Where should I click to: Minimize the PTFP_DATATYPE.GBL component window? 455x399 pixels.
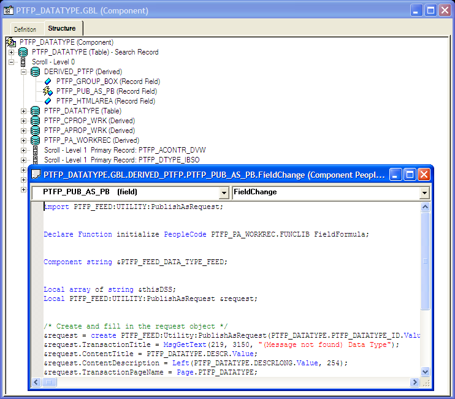point(416,10)
